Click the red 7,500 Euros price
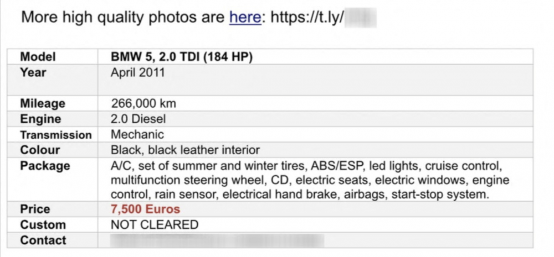Screen dimensions: 554x257 click(x=145, y=209)
